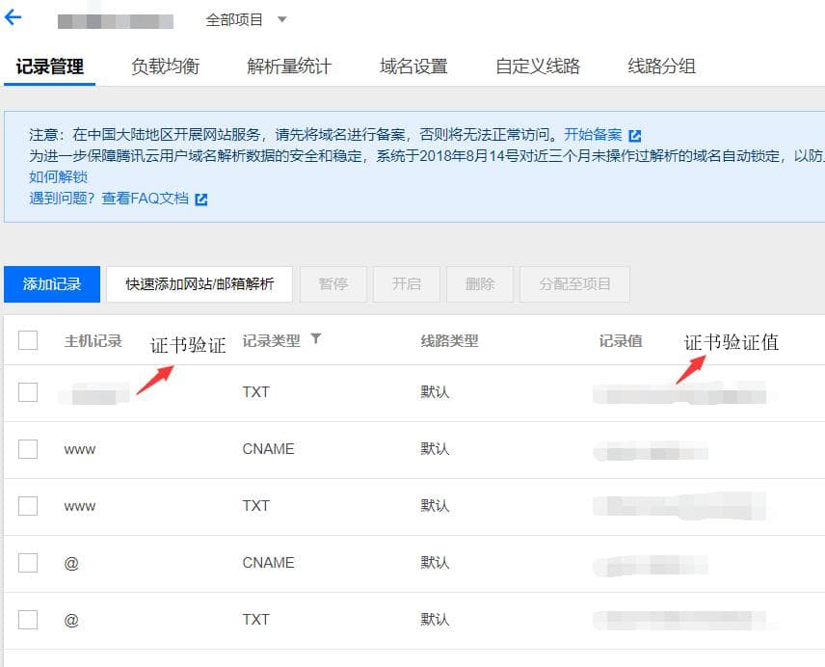Filter records using 记录类型 funnel icon
The image size is (825, 667).
click(x=316, y=338)
